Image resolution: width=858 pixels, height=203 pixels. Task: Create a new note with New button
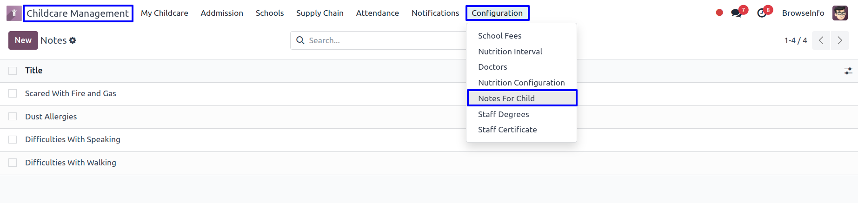click(x=23, y=40)
